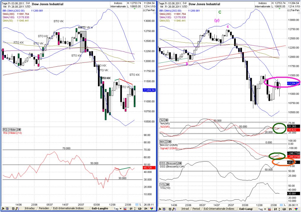
Task: Open the DSS (Bresser) indicator settings icon
Action: 180,163
